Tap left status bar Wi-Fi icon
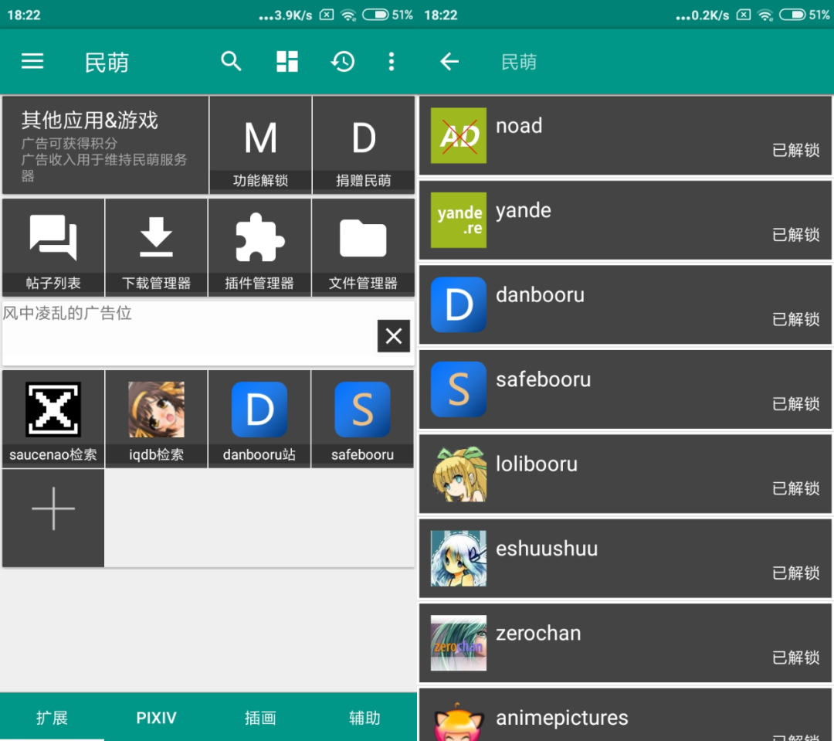The height and width of the screenshot is (741, 834). point(348,15)
